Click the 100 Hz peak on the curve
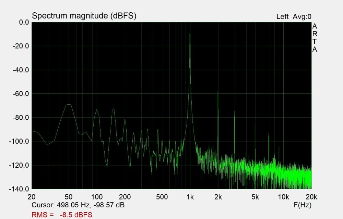Viewport: 343px width, 219px height. pyautogui.click(x=97, y=110)
